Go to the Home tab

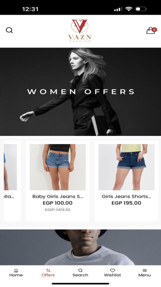point(16,273)
